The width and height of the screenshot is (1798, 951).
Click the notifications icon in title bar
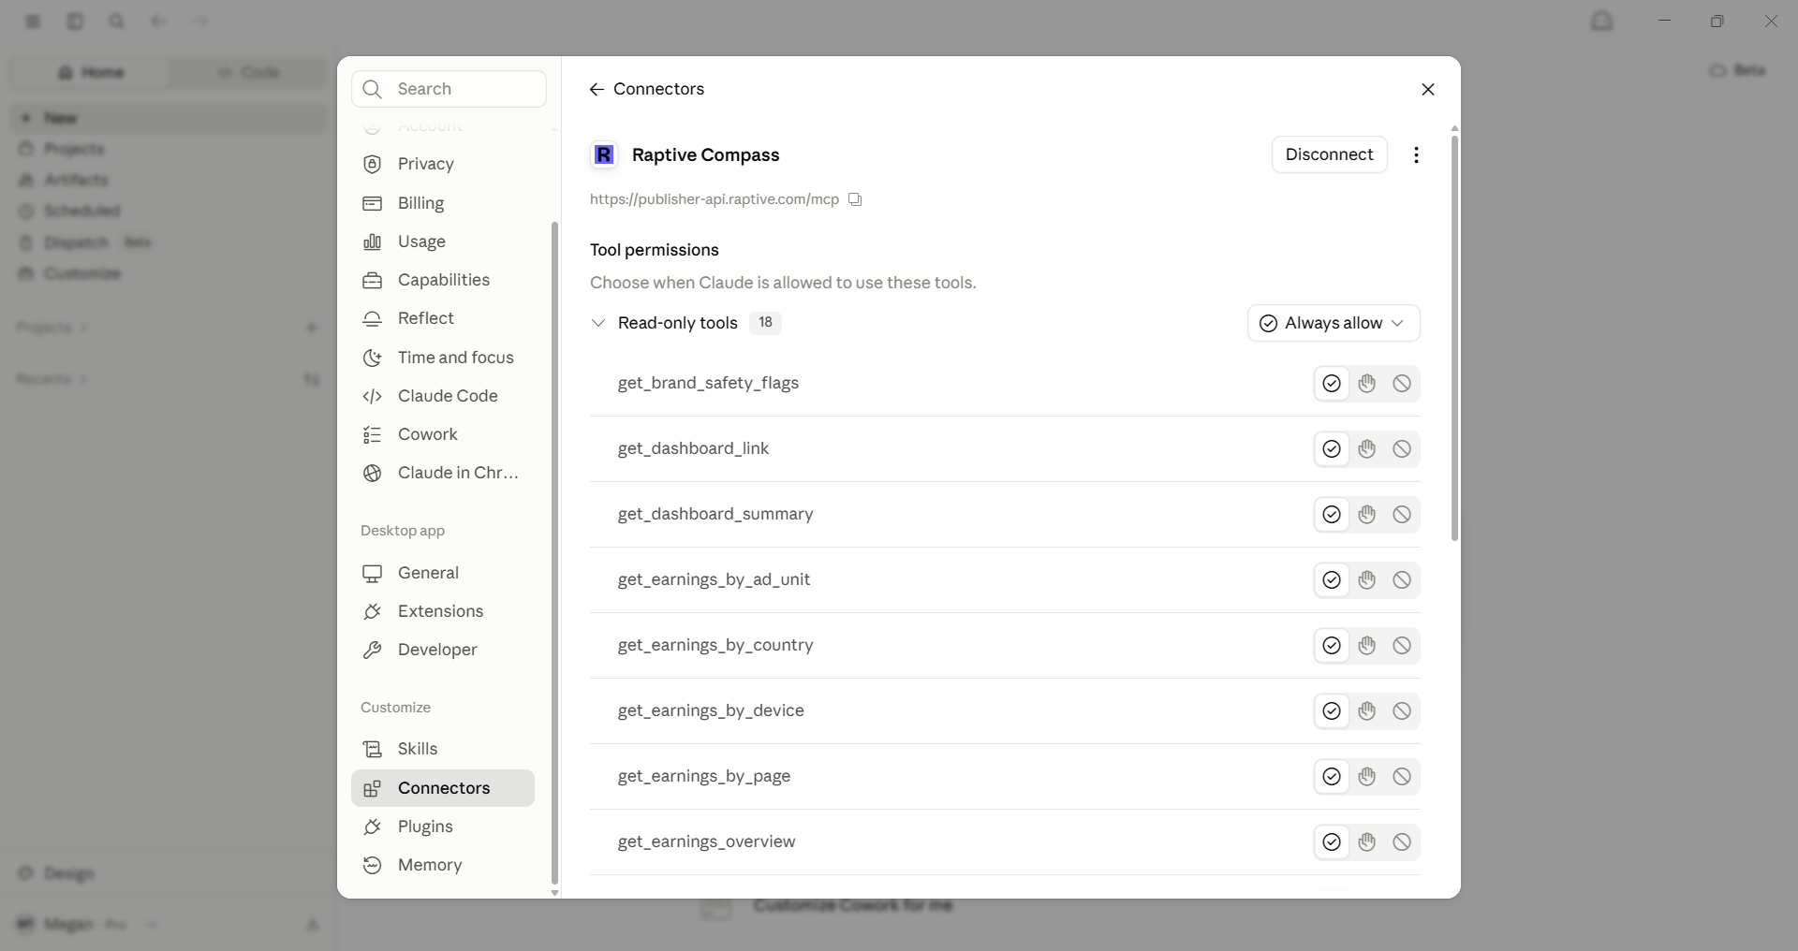(1602, 21)
